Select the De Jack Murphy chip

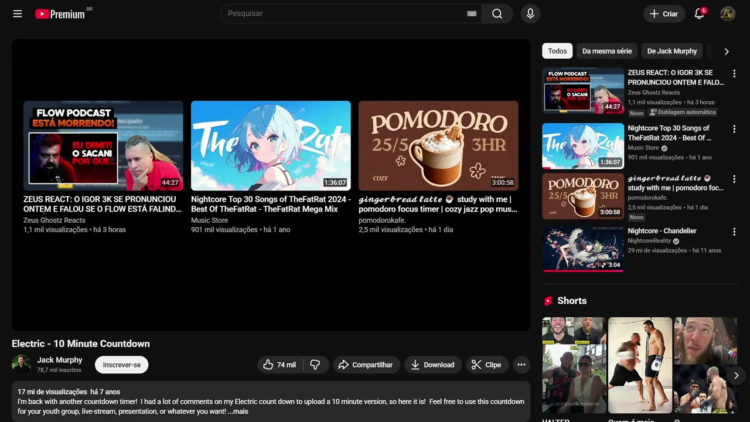pos(672,51)
